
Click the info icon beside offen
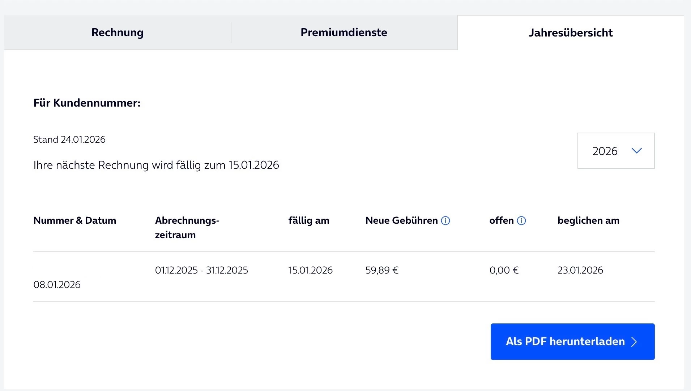(x=521, y=221)
